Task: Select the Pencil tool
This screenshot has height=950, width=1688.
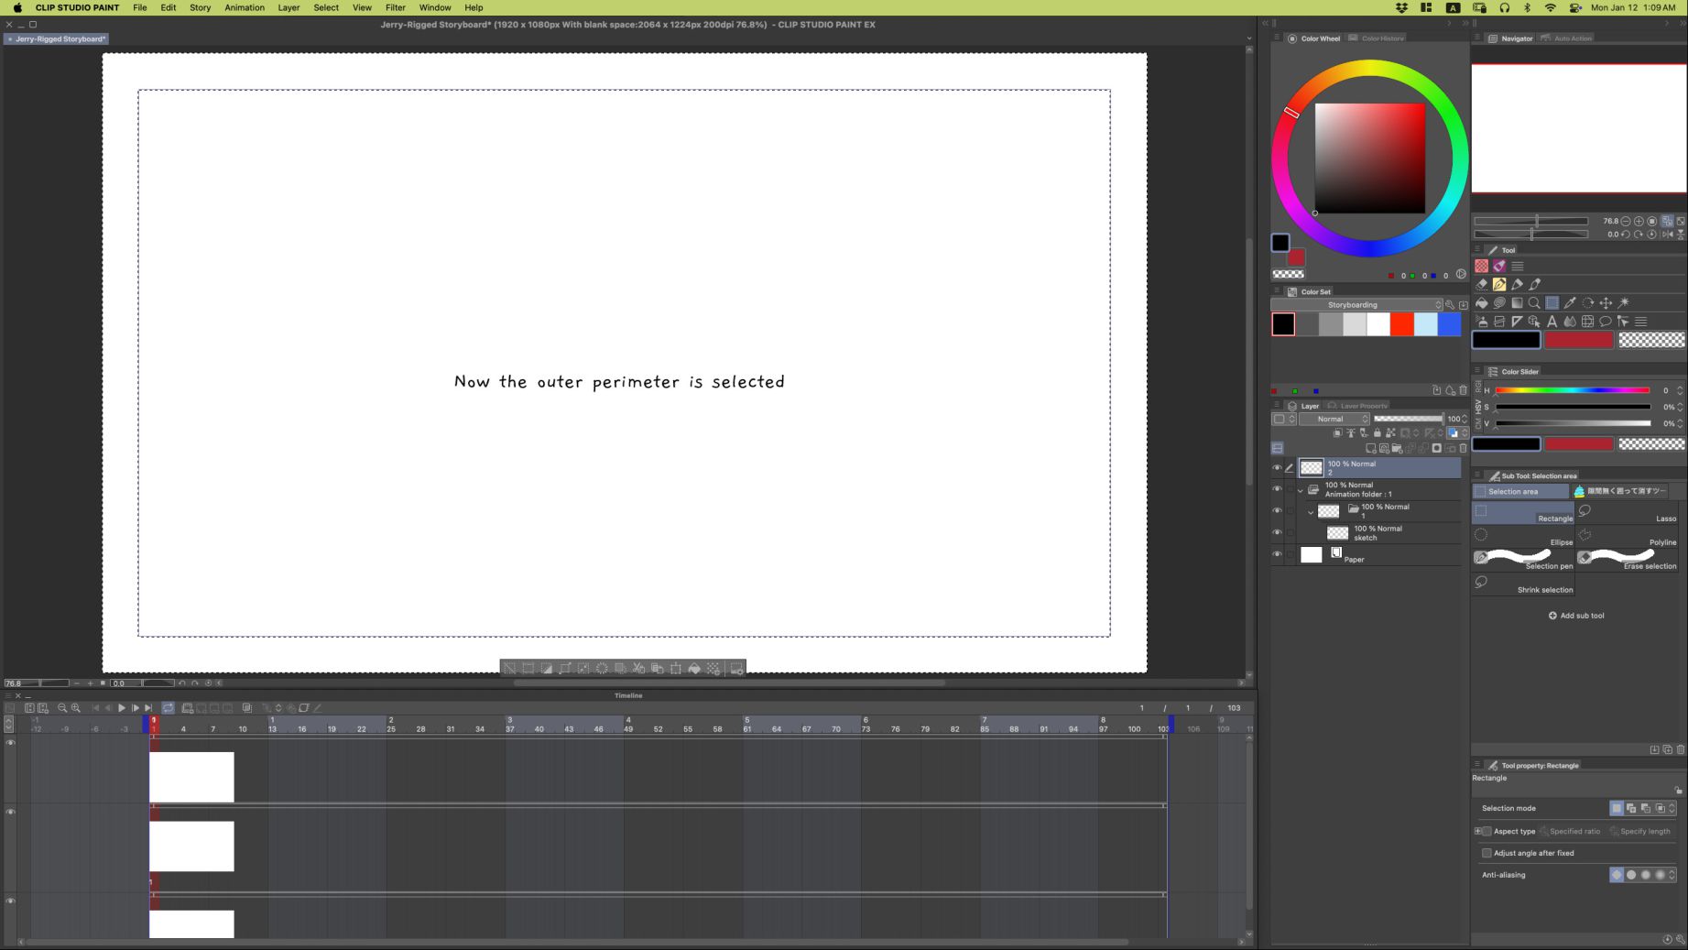Action: 1517,285
